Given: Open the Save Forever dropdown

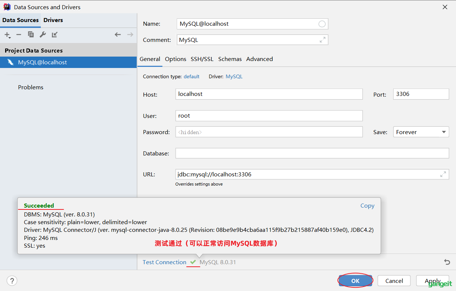Looking at the screenshot, I should 421,132.
